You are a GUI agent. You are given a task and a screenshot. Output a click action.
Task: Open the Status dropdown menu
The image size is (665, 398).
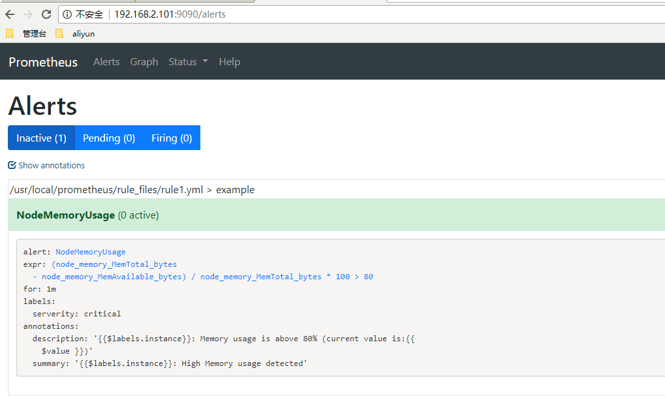click(x=188, y=61)
